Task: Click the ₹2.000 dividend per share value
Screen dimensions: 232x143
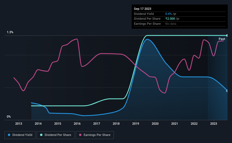Action: [170, 19]
